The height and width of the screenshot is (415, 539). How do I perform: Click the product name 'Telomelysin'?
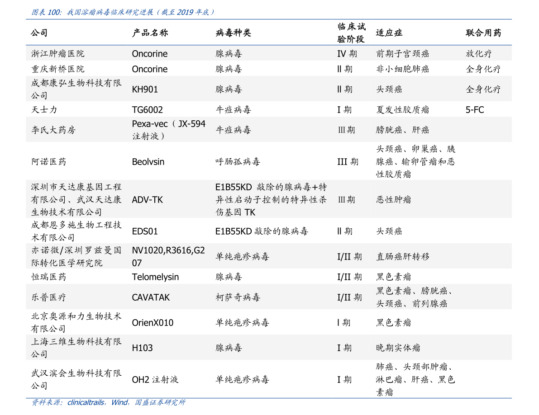point(155,277)
